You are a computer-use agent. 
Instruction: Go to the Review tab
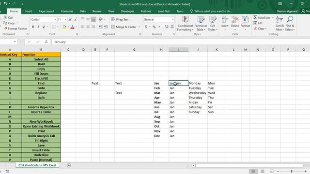click(97, 11)
